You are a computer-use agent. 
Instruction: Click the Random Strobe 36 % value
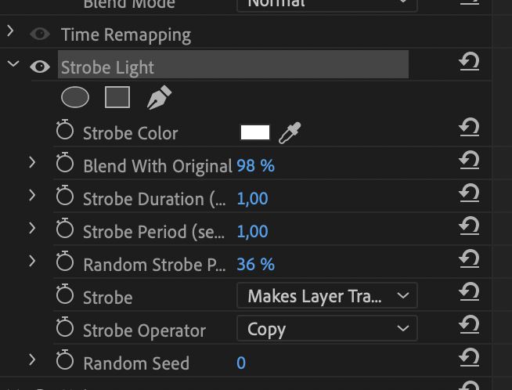256,264
